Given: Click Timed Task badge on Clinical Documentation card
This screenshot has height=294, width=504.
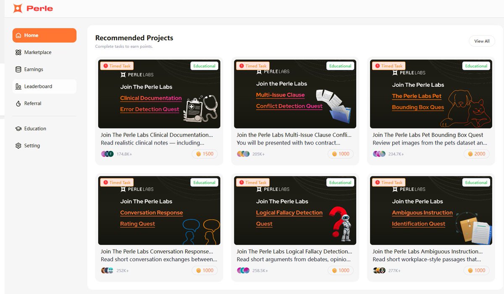Looking at the screenshot, I should click(x=117, y=66).
